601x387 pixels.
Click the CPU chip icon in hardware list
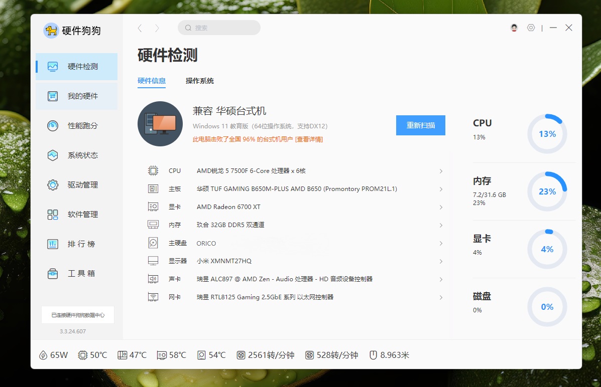153,171
